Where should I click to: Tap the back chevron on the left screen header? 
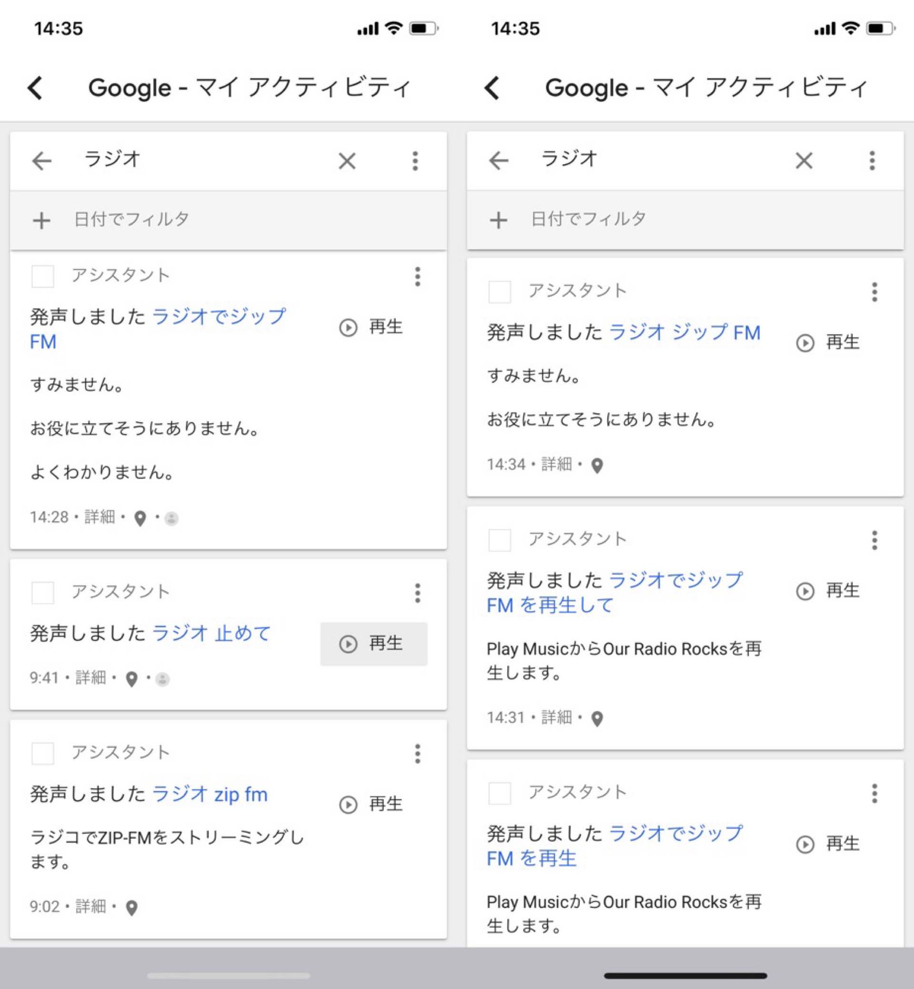tap(36, 88)
